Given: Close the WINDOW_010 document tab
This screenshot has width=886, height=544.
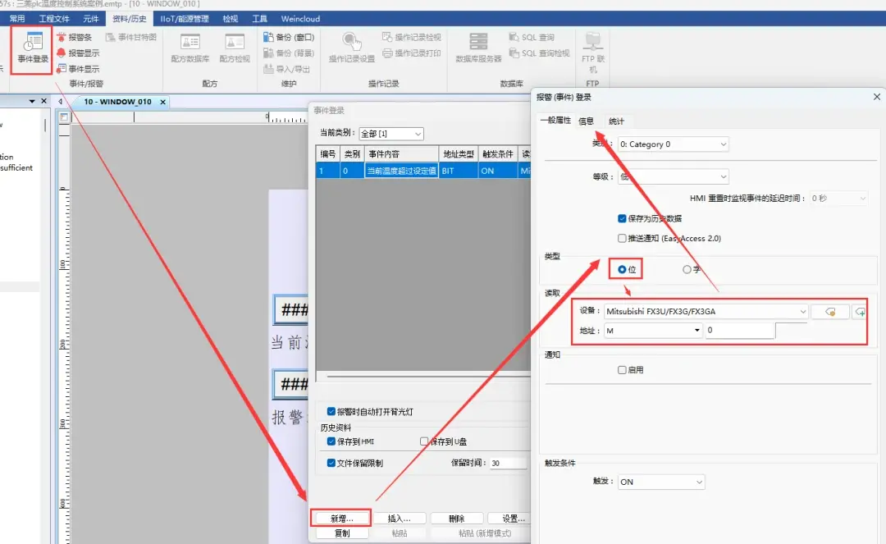Looking at the screenshot, I should [162, 103].
